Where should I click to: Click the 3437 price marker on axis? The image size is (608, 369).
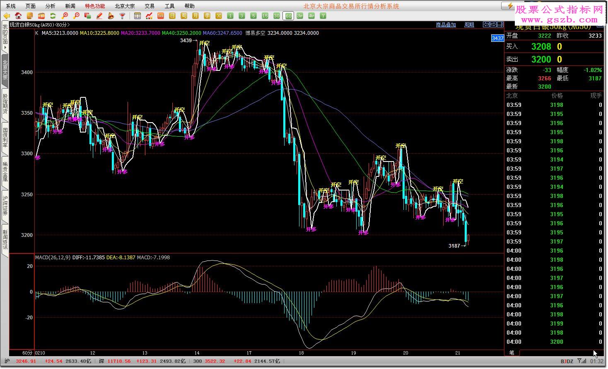tap(497, 38)
